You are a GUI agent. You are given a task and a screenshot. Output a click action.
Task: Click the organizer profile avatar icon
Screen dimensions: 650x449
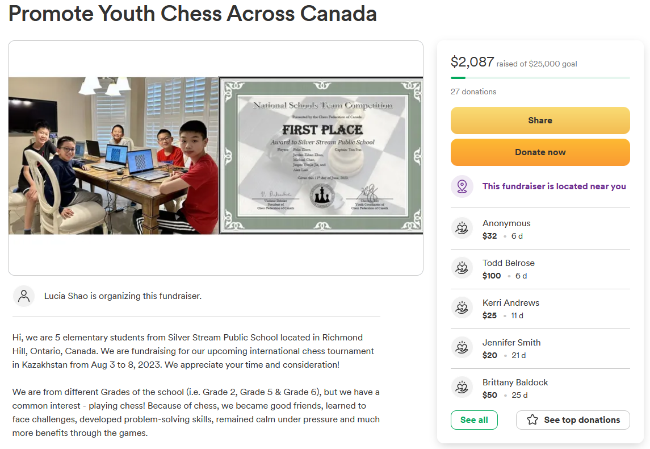coord(24,296)
